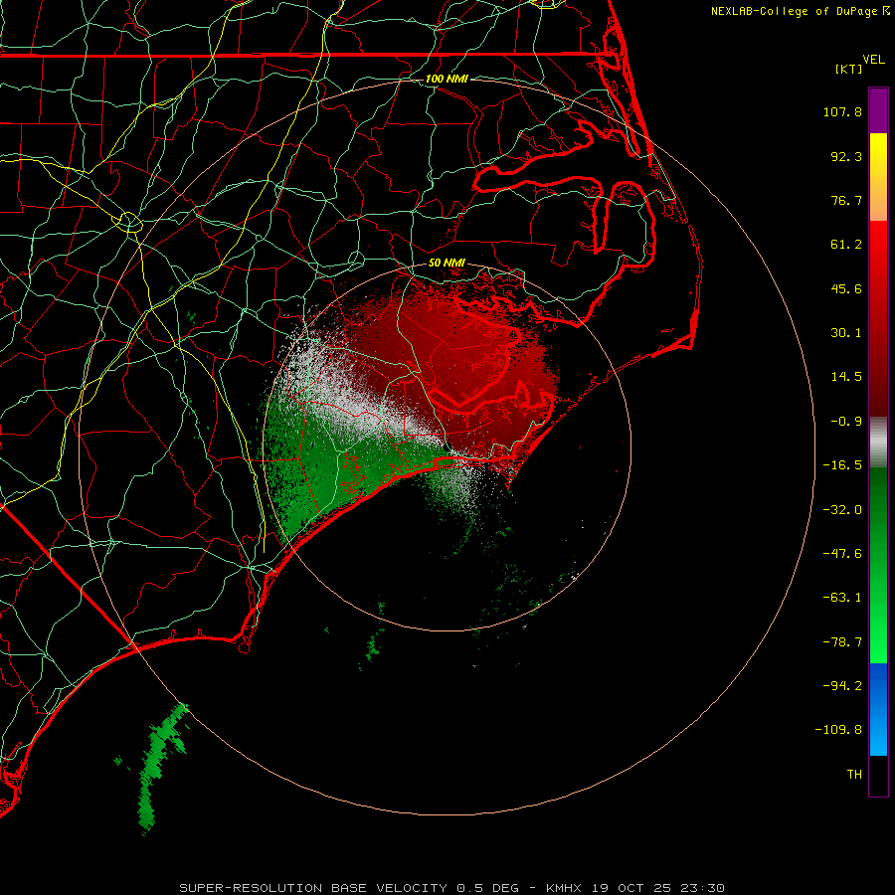Click the 100 NMI range ring label
The width and height of the screenshot is (895, 895).
point(447,79)
